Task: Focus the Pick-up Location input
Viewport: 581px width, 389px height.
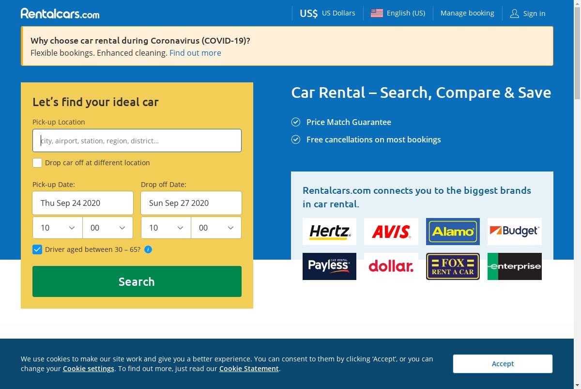Action: pyautogui.click(x=137, y=140)
